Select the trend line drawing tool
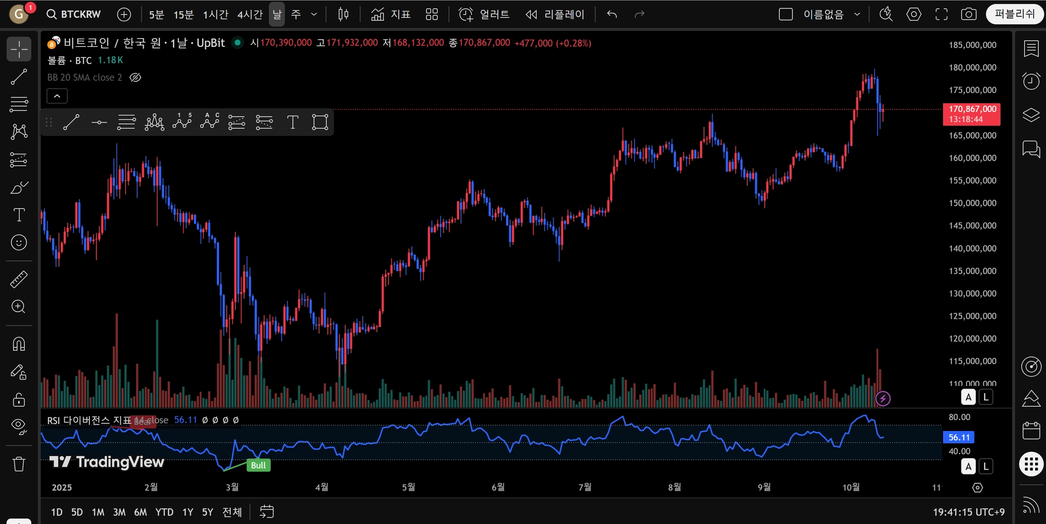This screenshot has width=1046, height=524. pyautogui.click(x=19, y=77)
